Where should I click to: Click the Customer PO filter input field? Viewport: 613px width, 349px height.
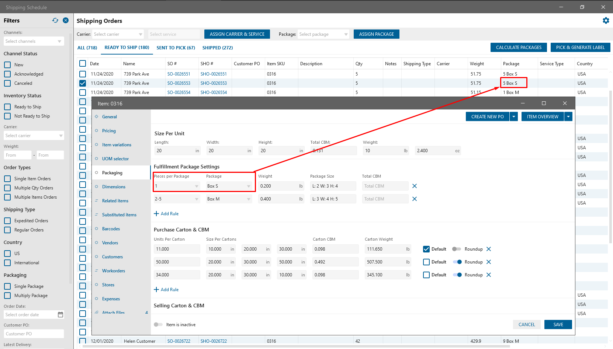(34, 334)
